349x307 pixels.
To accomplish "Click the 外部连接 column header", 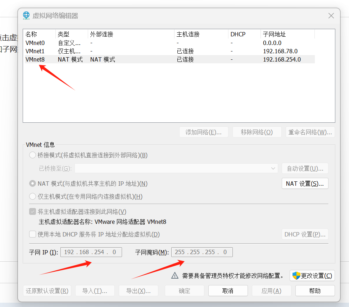I will pos(131,34).
